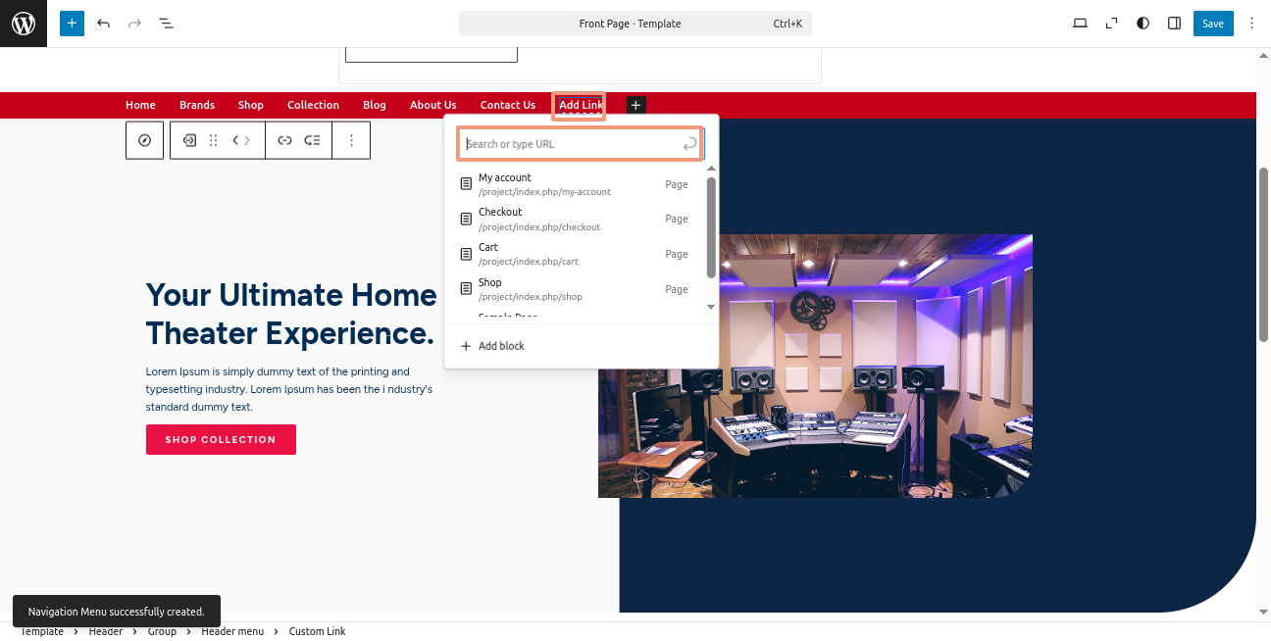The height and width of the screenshot is (641, 1271).
Task: Click the block drag handle icon
Action: (x=214, y=140)
